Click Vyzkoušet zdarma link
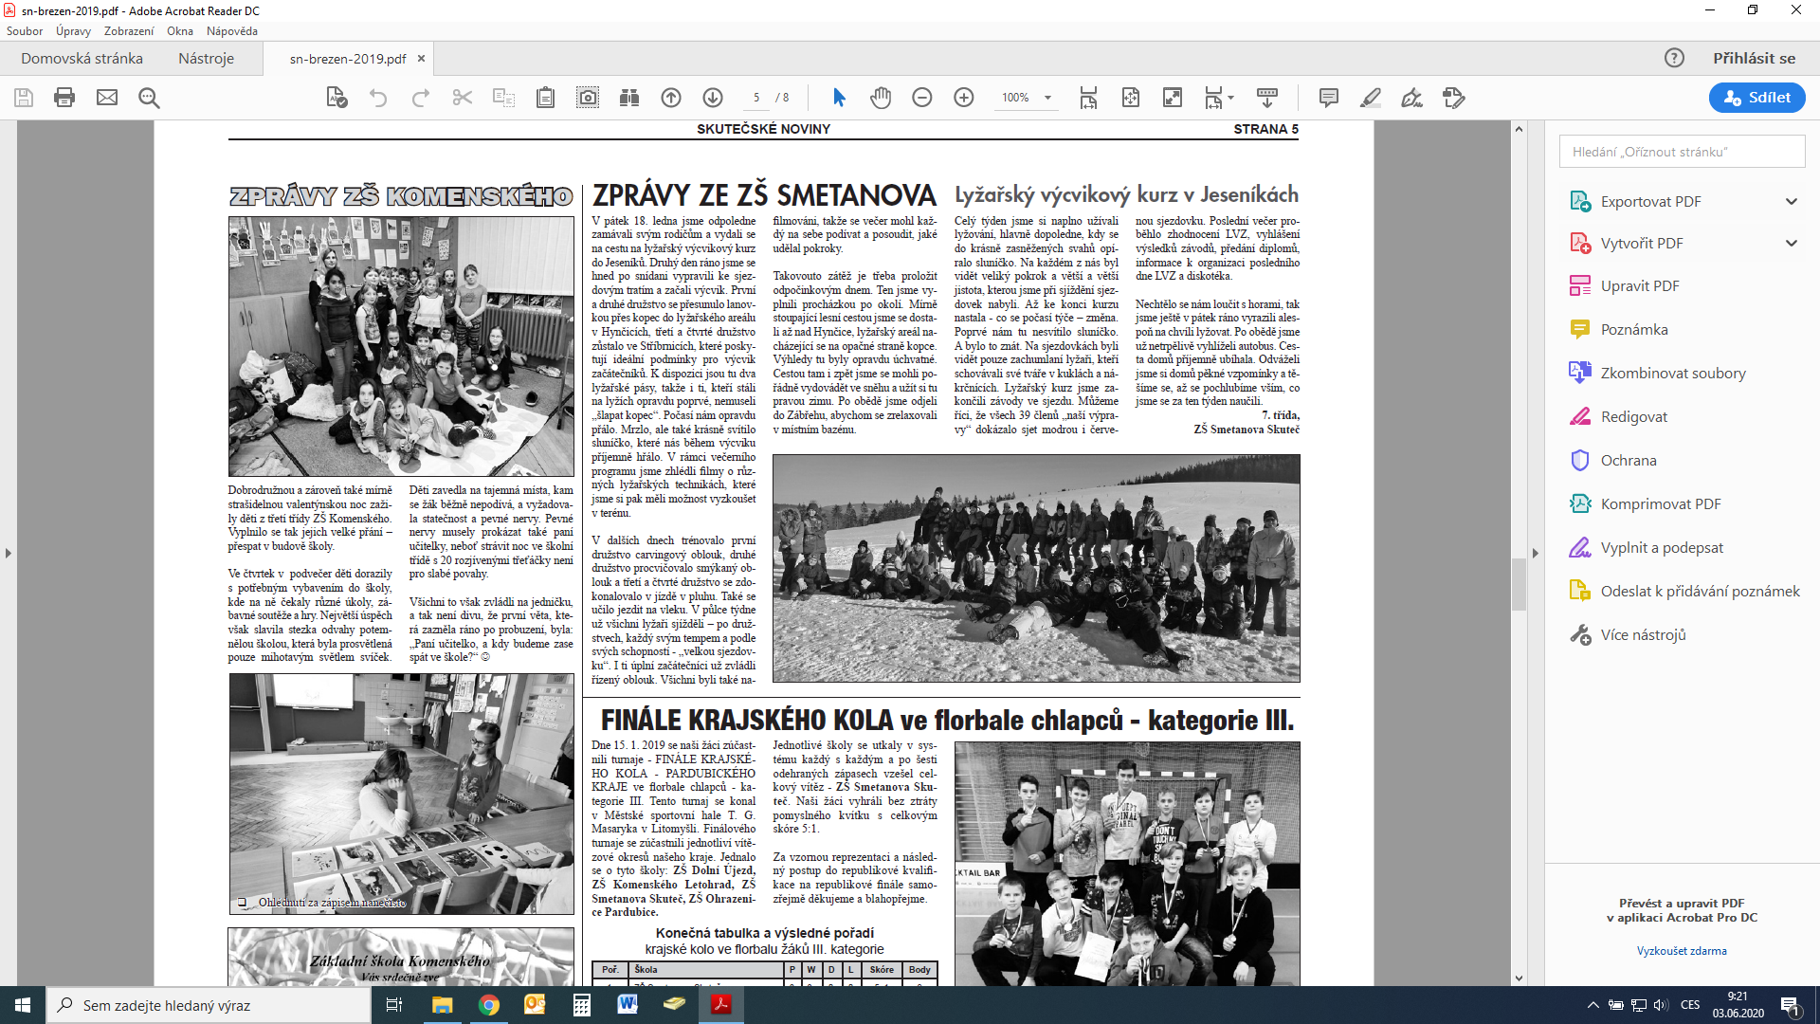 tap(1682, 951)
